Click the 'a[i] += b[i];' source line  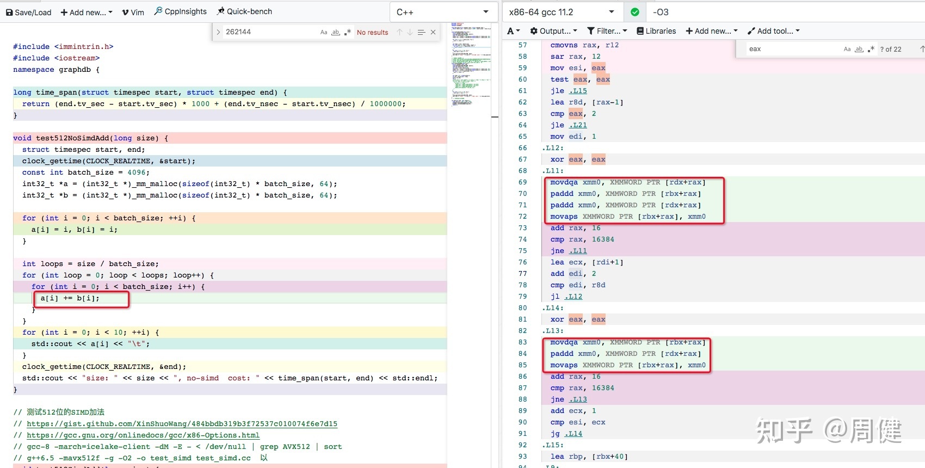(70, 298)
